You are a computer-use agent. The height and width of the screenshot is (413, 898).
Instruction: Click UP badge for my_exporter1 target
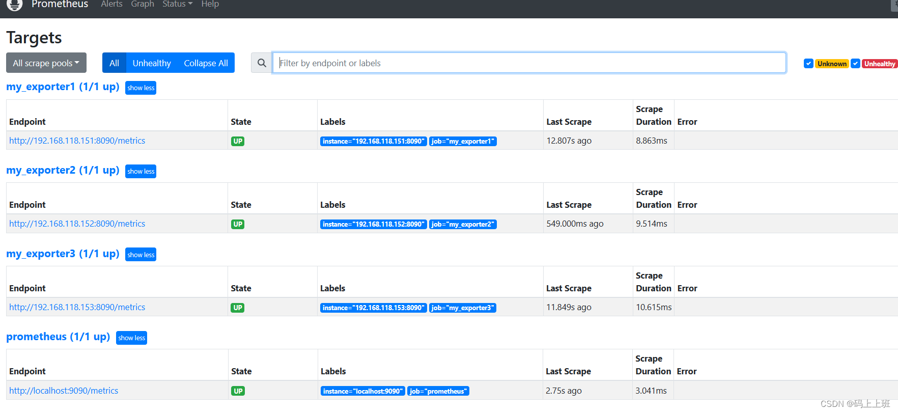[x=238, y=141]
